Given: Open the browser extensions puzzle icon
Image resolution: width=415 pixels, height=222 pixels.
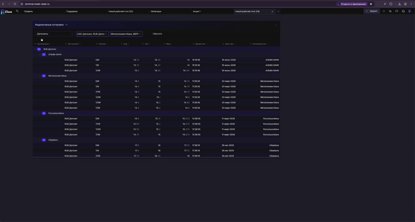Looking at the screenshot, I should coord(391,4).
